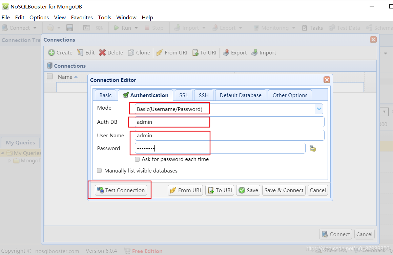Screen dimensions: 393x255
Task: Open the Tools menu
Action: point(104,17)
